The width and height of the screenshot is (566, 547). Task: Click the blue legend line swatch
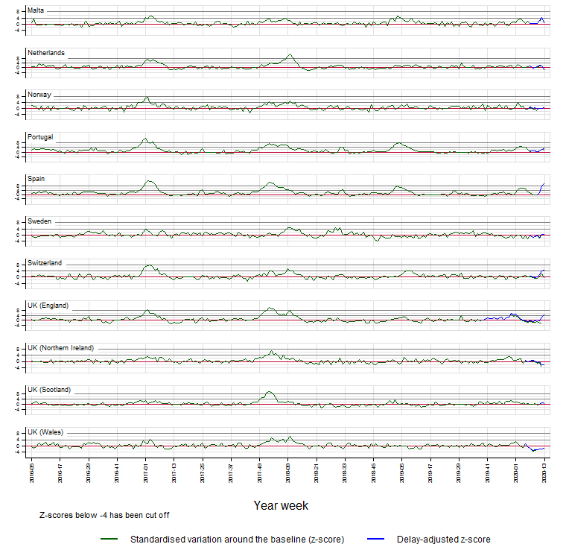pyautogui.click(x=375, y=539)
